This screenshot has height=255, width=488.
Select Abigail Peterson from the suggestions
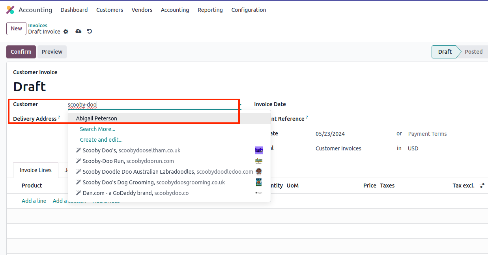pos(170,118)
